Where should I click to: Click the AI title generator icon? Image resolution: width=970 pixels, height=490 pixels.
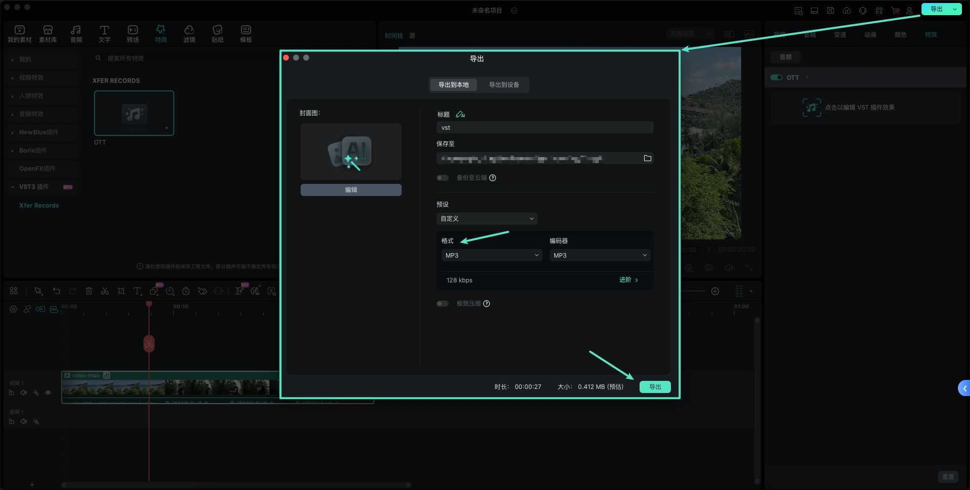pos(460,115)
